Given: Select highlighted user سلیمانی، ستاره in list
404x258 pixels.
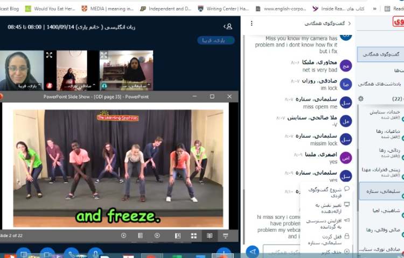Looking at the screenshot, I should [382, 191].
